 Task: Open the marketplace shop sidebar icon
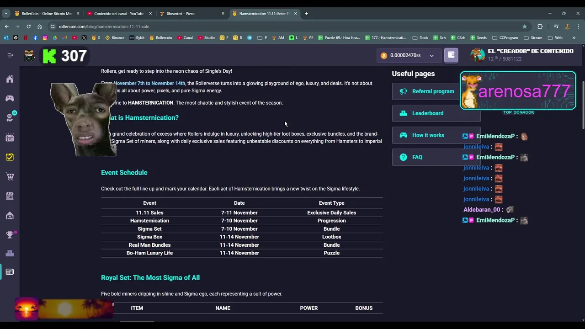pos(10,196)
